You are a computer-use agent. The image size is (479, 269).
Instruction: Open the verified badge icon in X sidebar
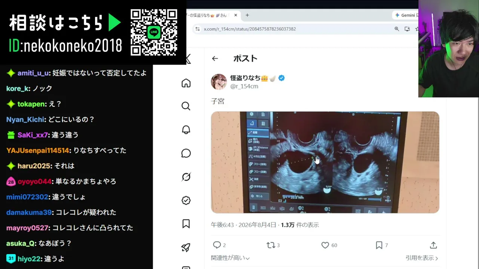pos(186,200)
